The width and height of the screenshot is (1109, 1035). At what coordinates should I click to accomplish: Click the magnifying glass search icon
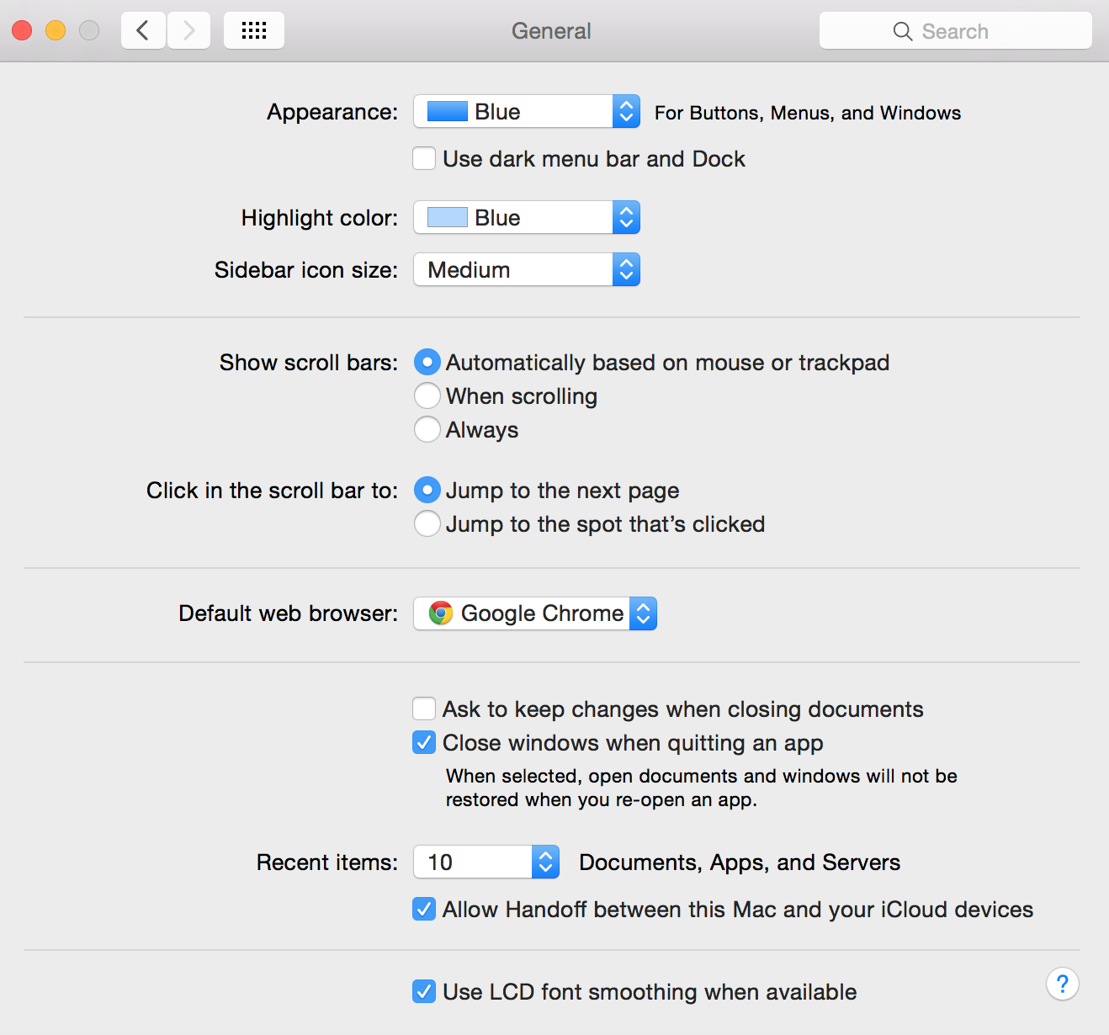click(903, 31)
